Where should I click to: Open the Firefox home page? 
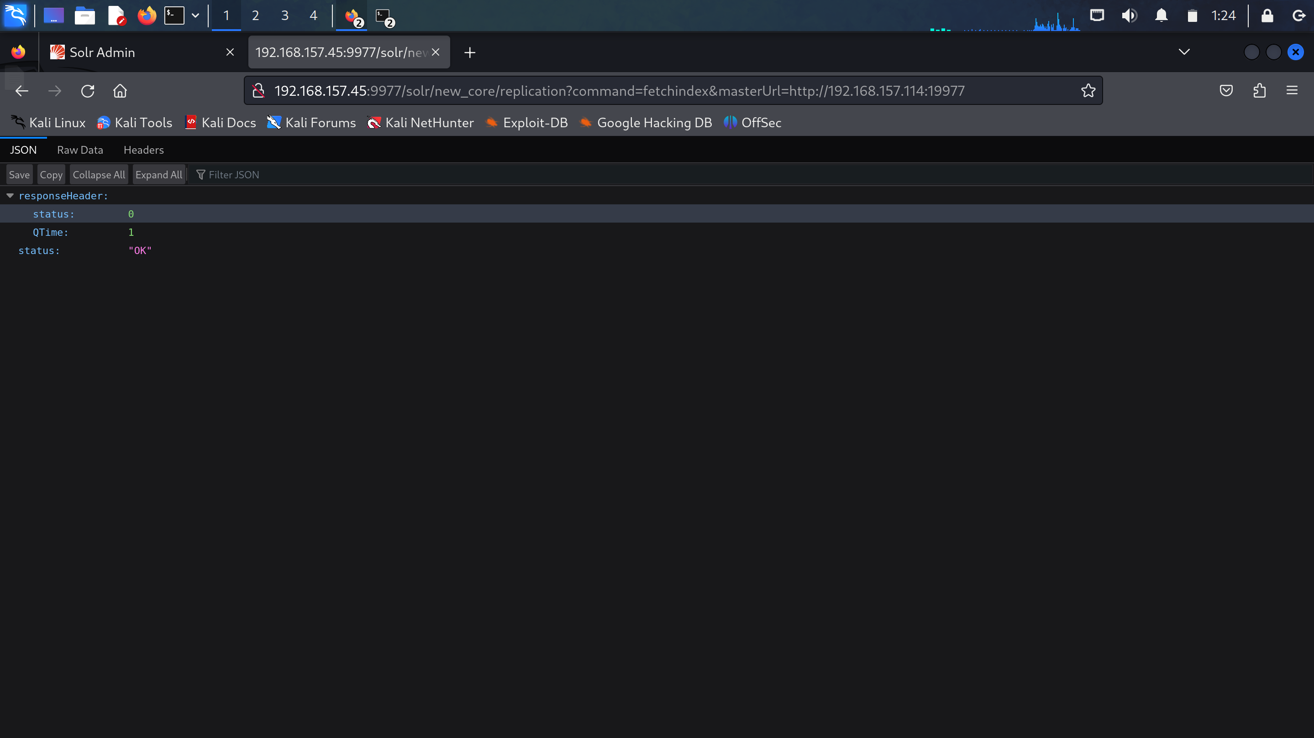click(x=120, y=91)
